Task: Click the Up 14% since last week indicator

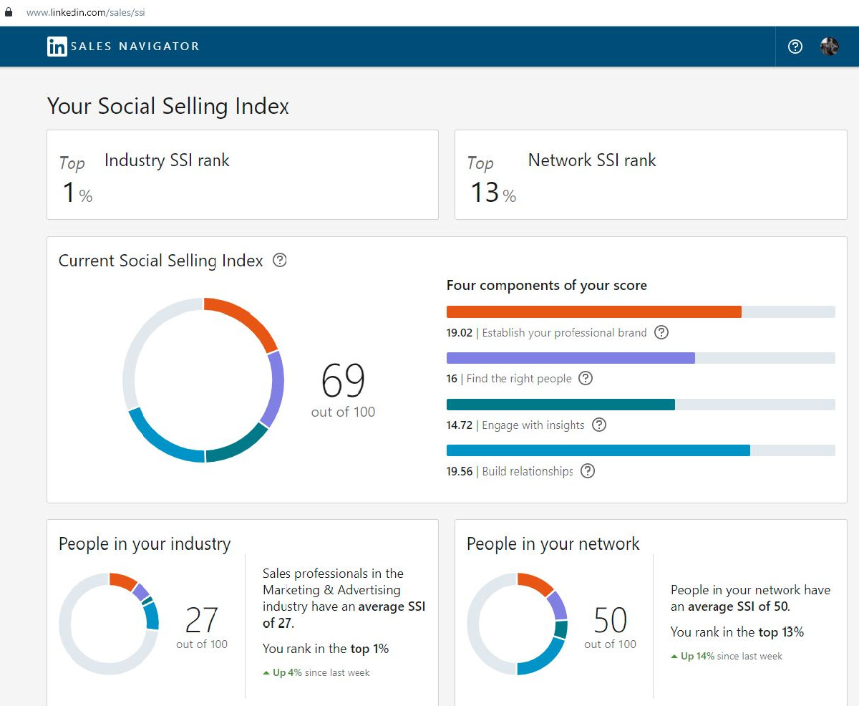Action: tap(727, 656)
